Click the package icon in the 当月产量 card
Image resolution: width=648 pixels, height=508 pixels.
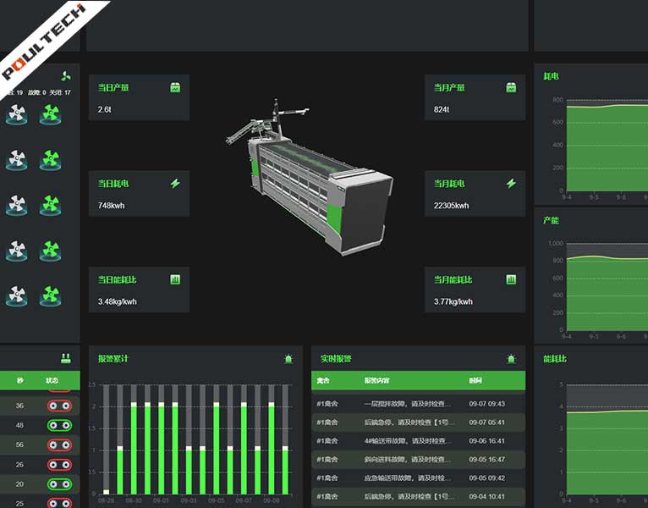511,87
